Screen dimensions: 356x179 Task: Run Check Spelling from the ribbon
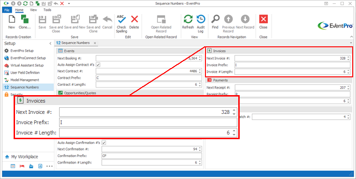click(121, 23)
